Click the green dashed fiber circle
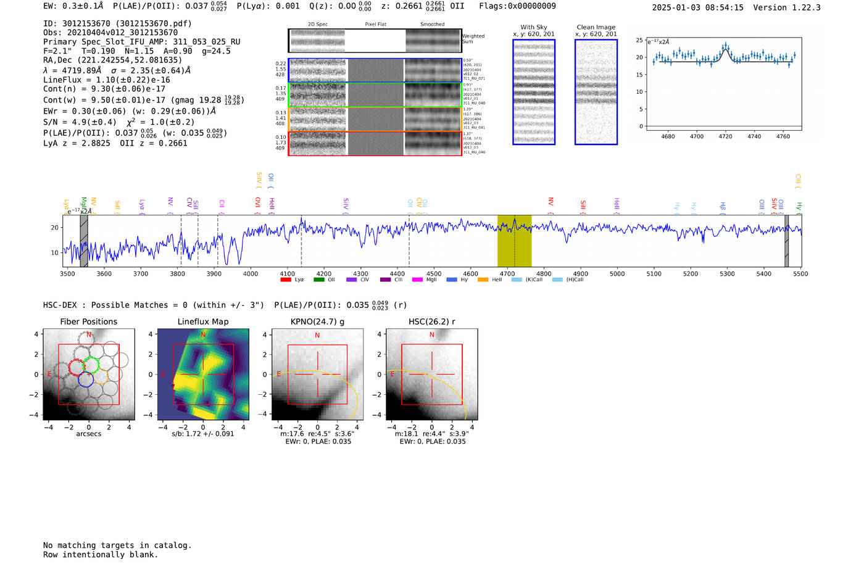The width and height of the screenshot is (864, 588). (91, 365)
